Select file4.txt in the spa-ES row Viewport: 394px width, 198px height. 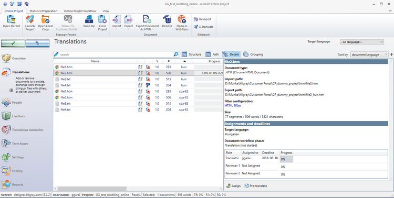pos(66,109)
